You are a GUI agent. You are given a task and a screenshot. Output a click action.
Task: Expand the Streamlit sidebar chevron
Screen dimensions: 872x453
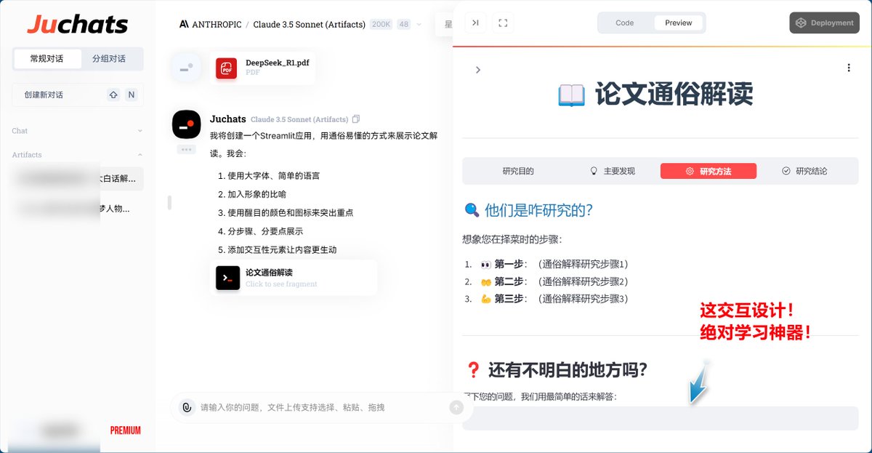pos(477,70)
